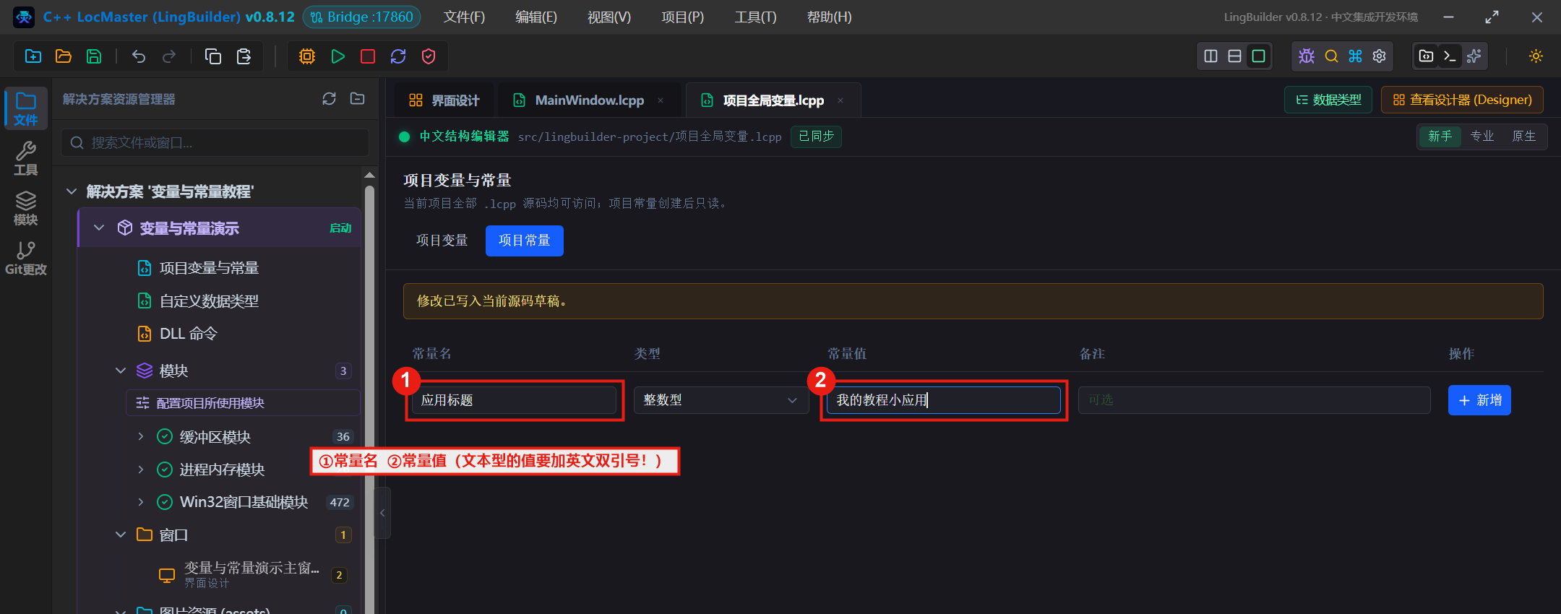Open the 文件(F) menu
The width and height of the screenshot is (1561, 614).
pyautogui.click(x=464, y=17)
